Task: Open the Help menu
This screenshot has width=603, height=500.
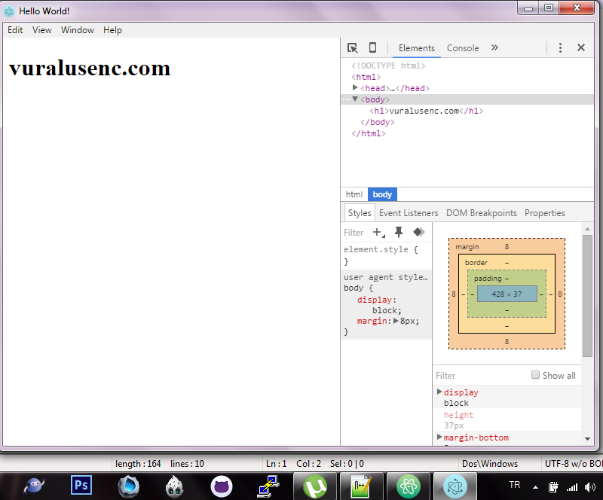Action: [112, 30]
